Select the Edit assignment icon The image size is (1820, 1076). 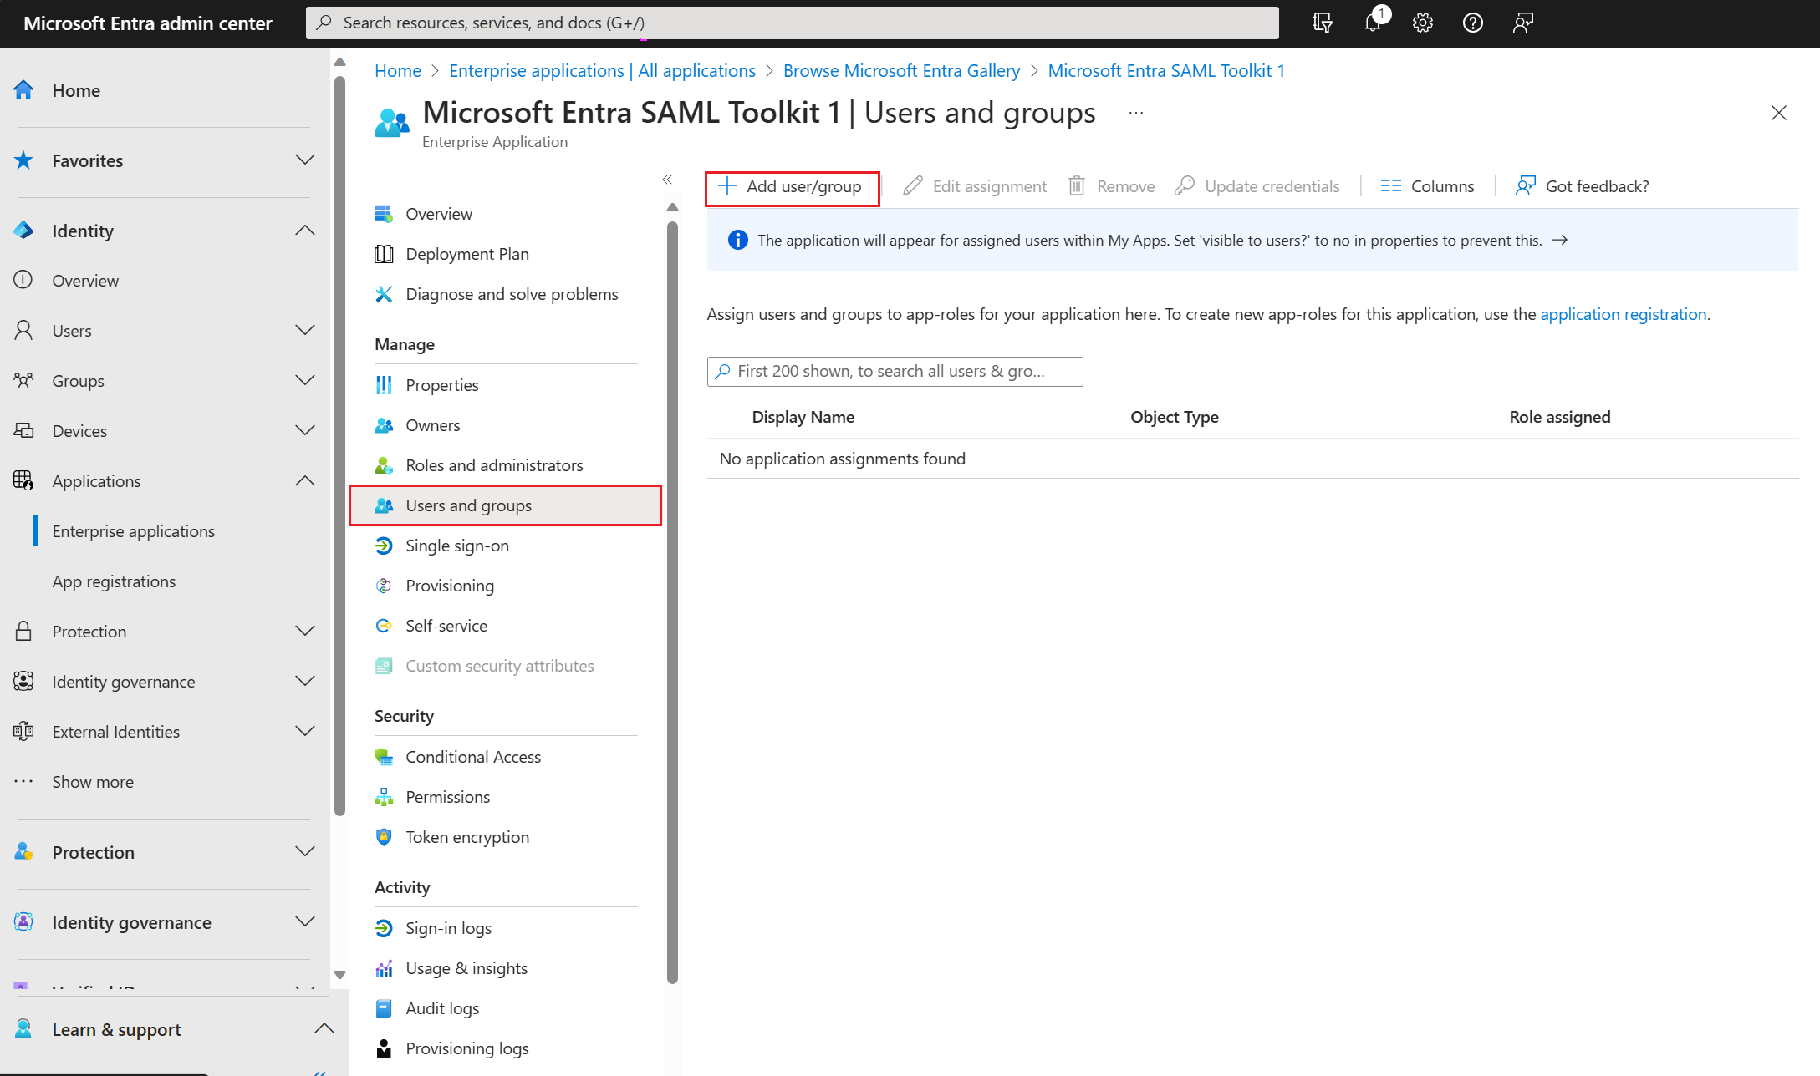[913, 185]
